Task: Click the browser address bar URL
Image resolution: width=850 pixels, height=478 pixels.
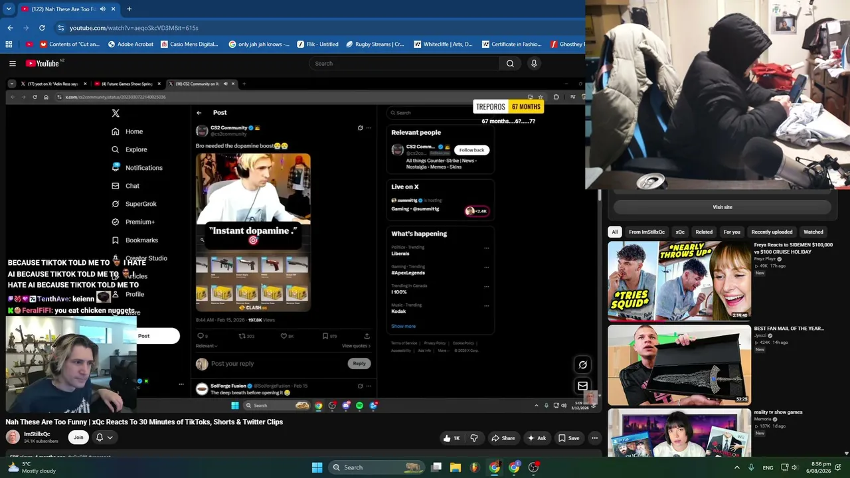Action: tap(134, 28)
